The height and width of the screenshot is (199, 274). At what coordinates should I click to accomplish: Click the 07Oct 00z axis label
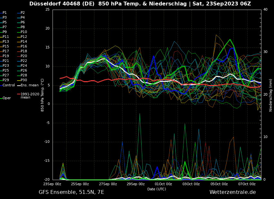(x=247, y=184)
